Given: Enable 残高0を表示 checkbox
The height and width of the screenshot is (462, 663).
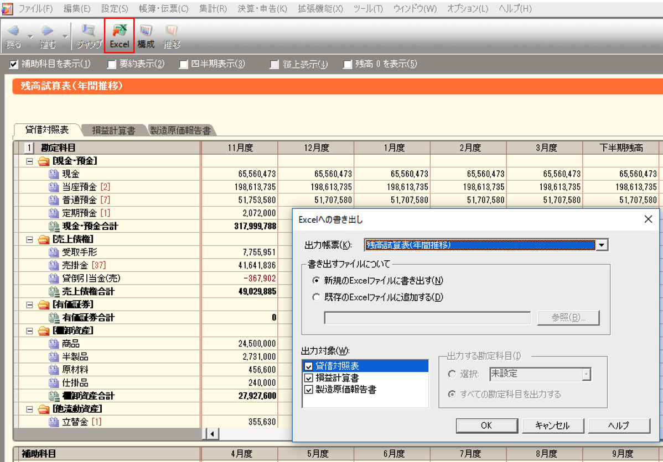Looking at the screenshot, I should (348, 64).
